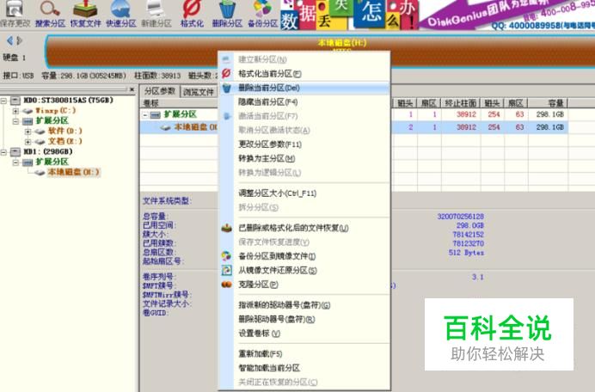Switch to 分区参数 tab

[159, 91]
